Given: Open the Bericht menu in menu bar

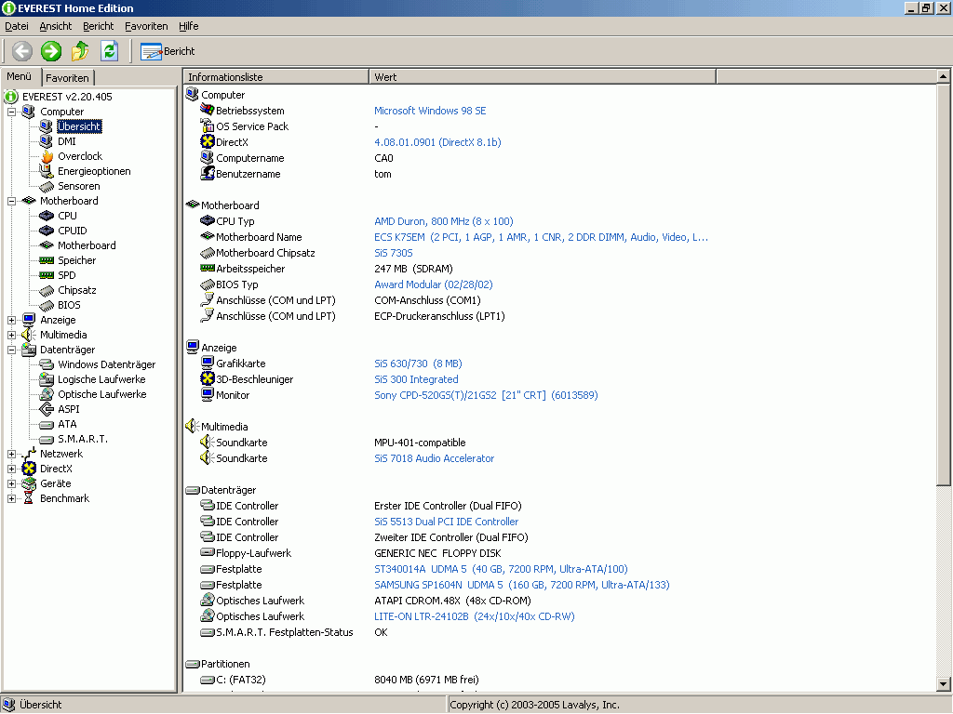Looking at the screenshot, I should 99,26.
